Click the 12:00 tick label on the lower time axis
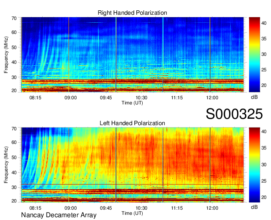Viewport: 271px width, 220px height. pyautogui.click(x=212, y=208)
